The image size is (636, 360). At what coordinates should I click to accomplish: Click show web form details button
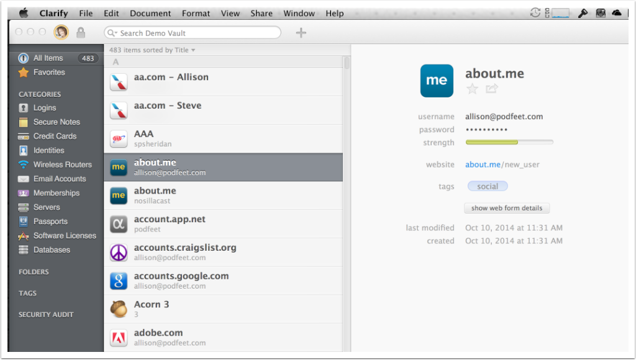(x=506, y=208)
